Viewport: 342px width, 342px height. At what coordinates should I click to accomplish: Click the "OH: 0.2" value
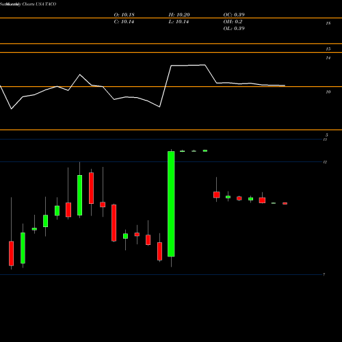coord(233,22)
